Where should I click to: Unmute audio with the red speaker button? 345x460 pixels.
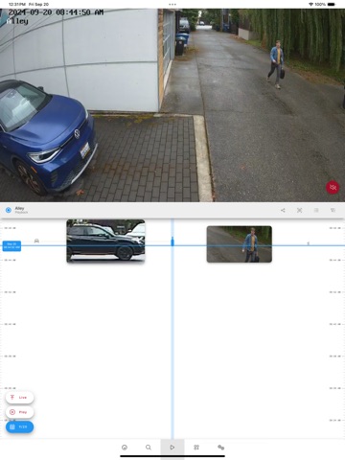click(333, 188)
